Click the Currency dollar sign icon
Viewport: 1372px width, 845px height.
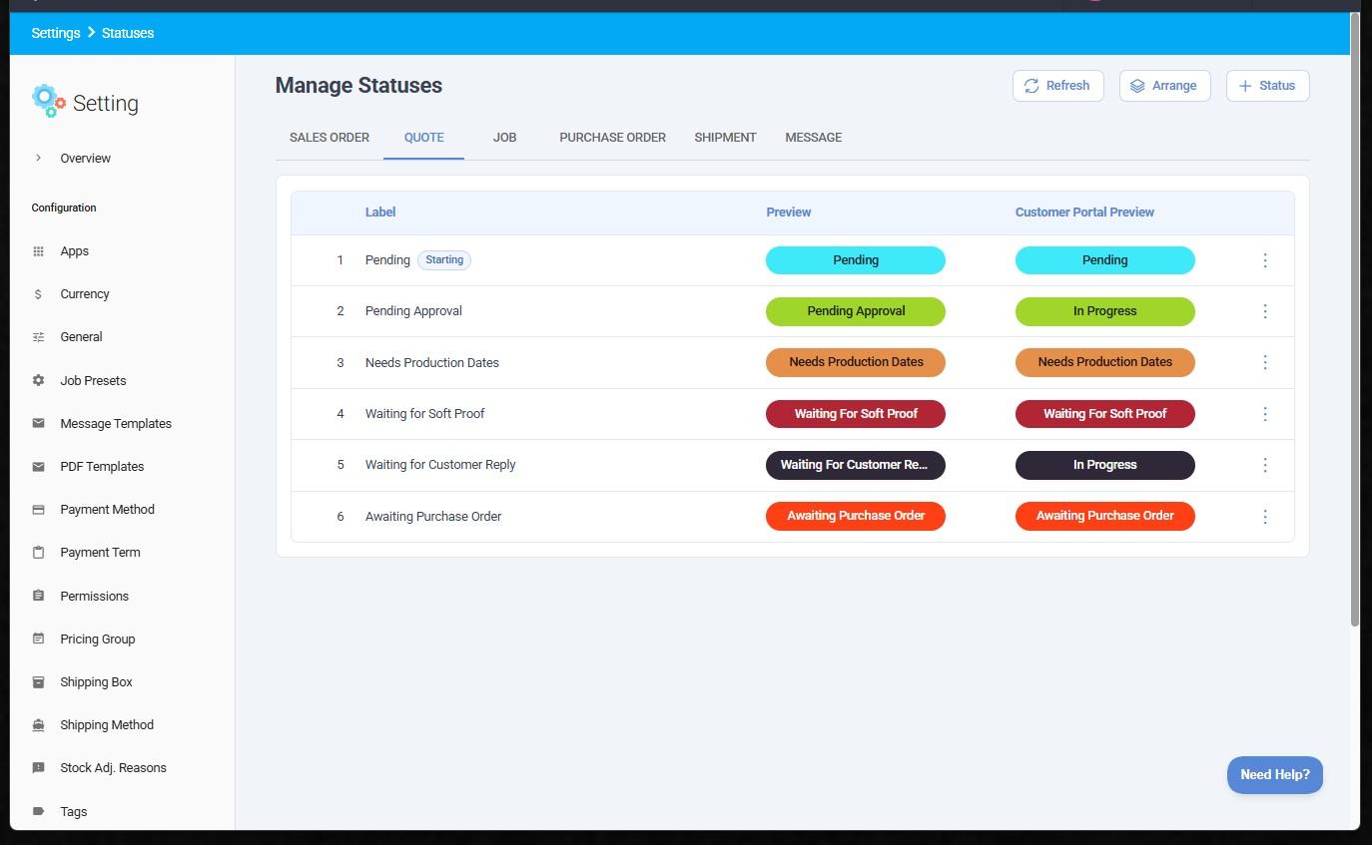38,294
